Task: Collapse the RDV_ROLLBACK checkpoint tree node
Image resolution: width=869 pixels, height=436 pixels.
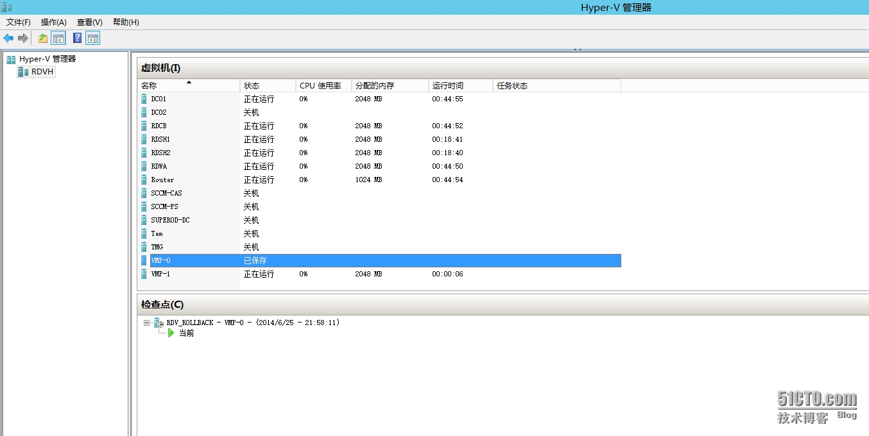Action: click(147, 323)
